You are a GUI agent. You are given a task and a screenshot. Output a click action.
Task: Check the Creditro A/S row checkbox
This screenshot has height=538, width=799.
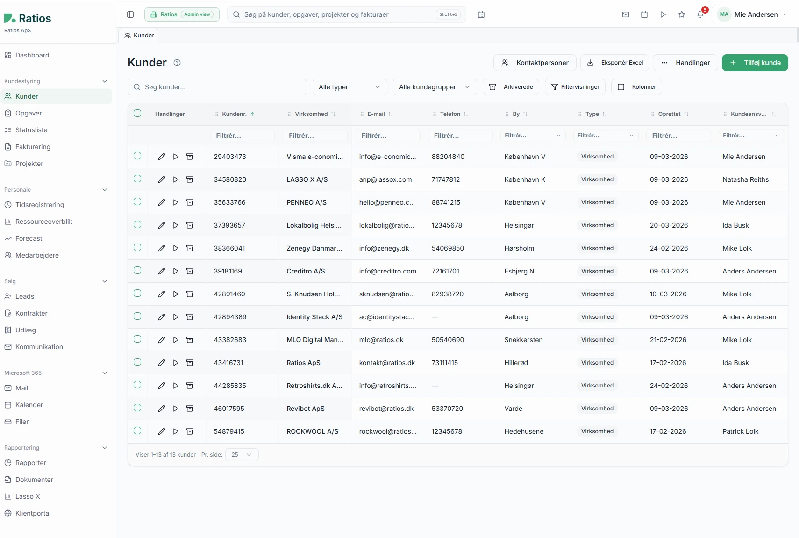point(137,270)
